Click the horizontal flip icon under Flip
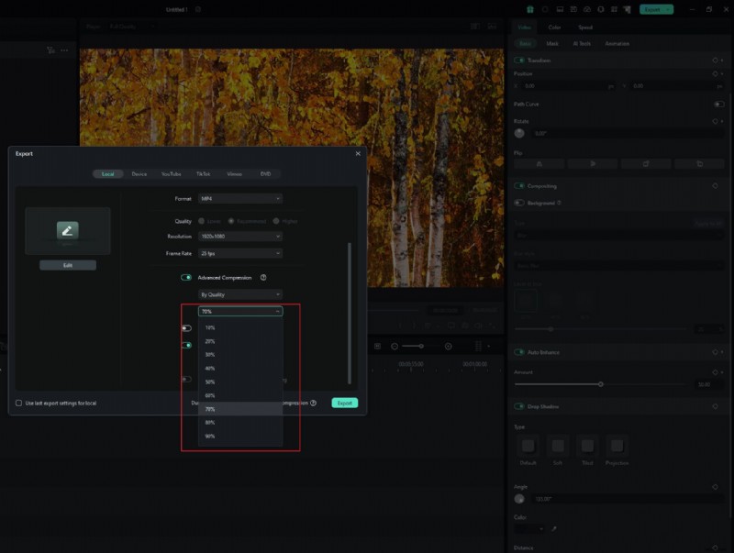The width and height of the screenshot is (734, 553). pos(539,163)
